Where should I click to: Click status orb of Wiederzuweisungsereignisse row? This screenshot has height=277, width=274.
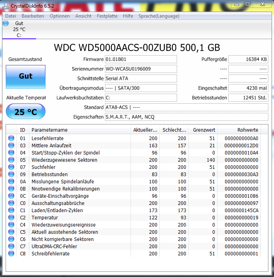point(11,225)
